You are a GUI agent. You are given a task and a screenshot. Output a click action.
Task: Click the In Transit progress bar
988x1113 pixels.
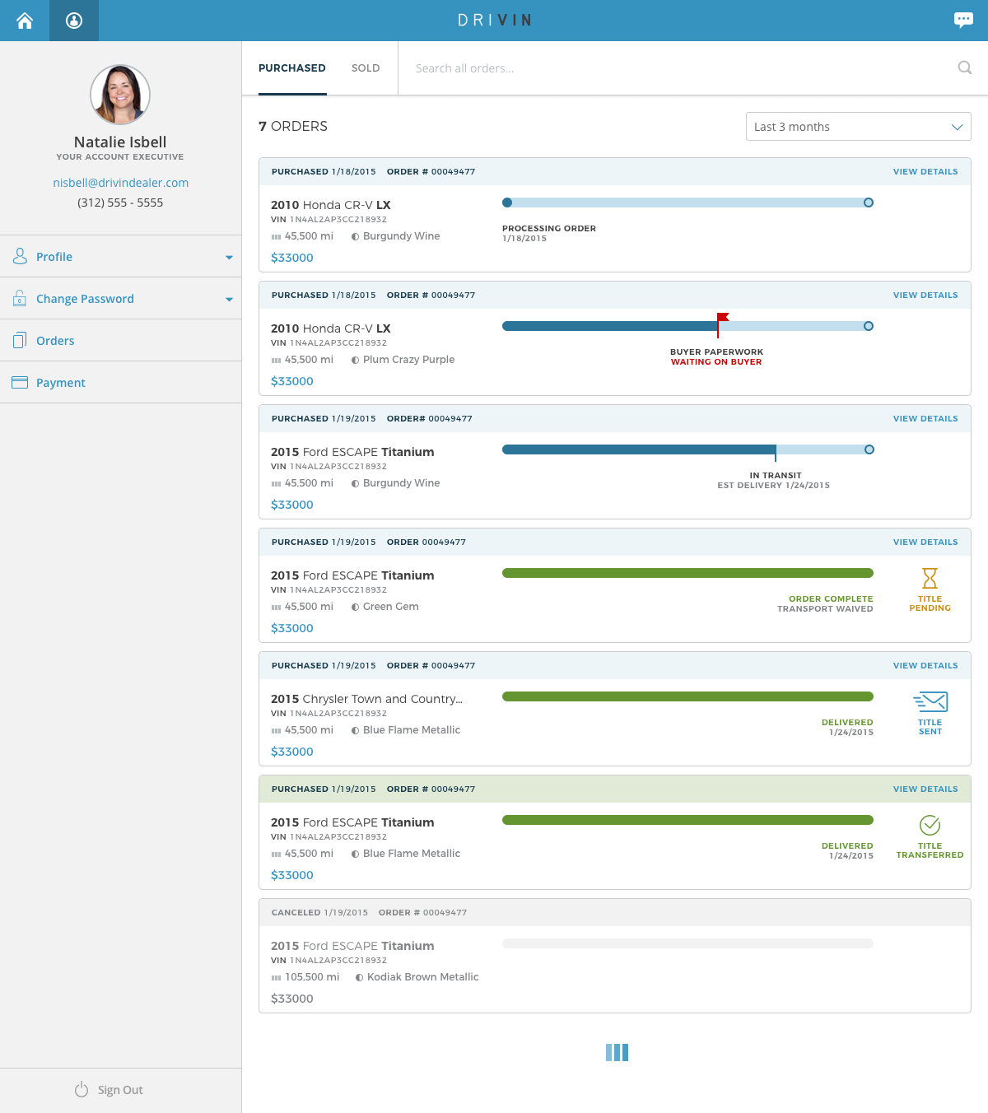(687, 449)
